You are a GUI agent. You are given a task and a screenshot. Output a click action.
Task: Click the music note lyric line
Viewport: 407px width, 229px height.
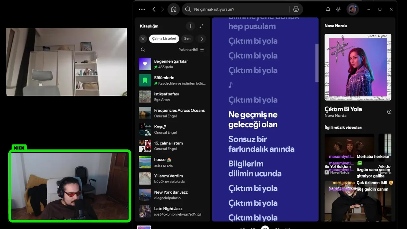coord(231,85)
